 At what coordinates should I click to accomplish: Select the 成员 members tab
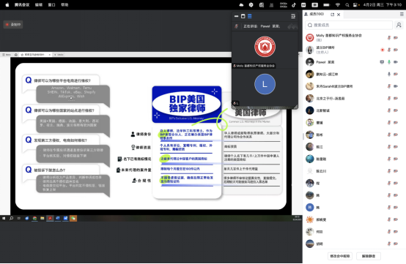coord(315,14)
